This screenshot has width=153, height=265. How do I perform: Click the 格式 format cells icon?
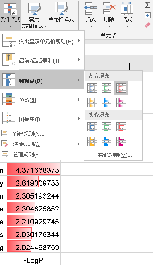tap(127, 8)
